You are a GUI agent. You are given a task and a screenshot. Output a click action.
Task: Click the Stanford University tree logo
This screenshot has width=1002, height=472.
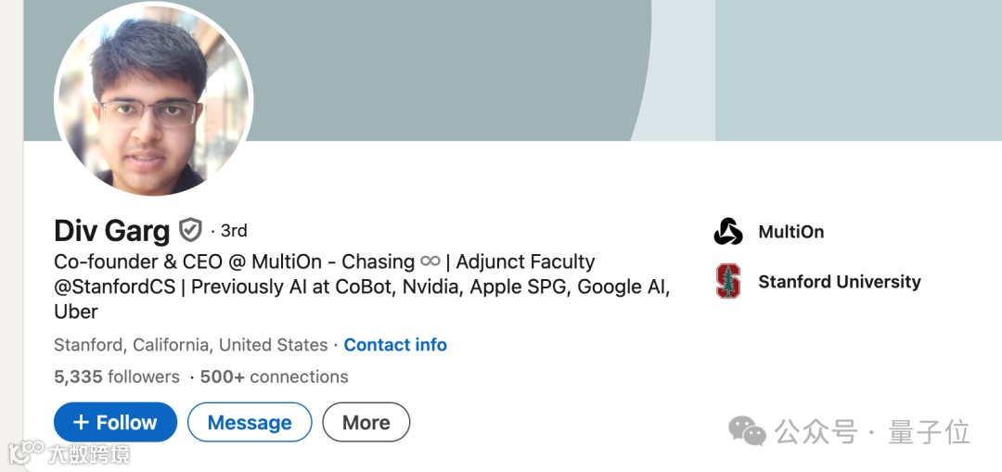pos(728,281)
